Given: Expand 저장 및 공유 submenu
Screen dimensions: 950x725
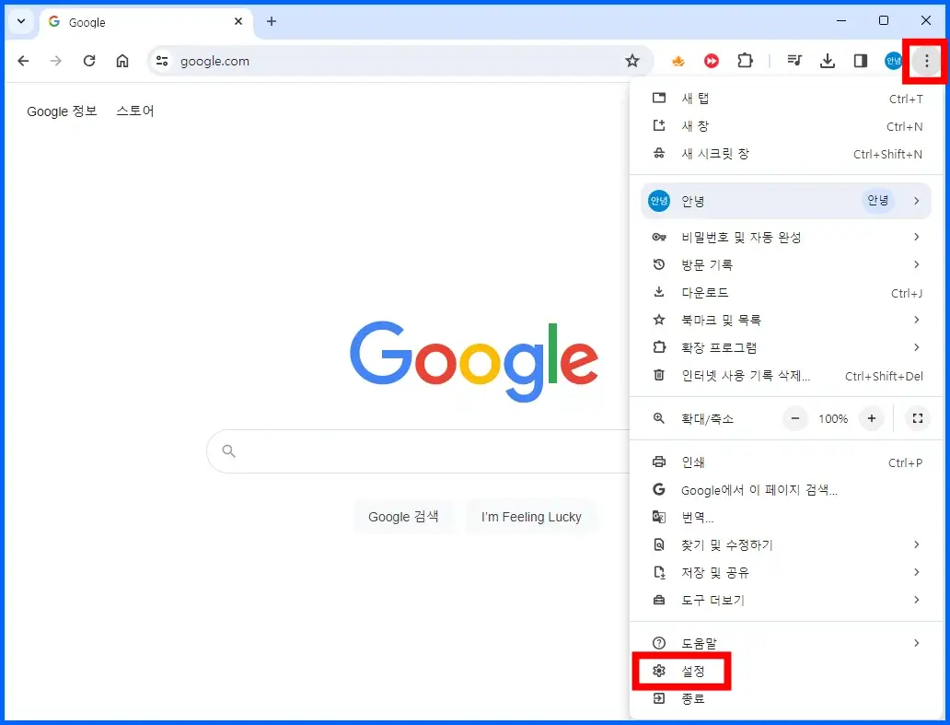Looking at the screenshot, I should 786,572.
